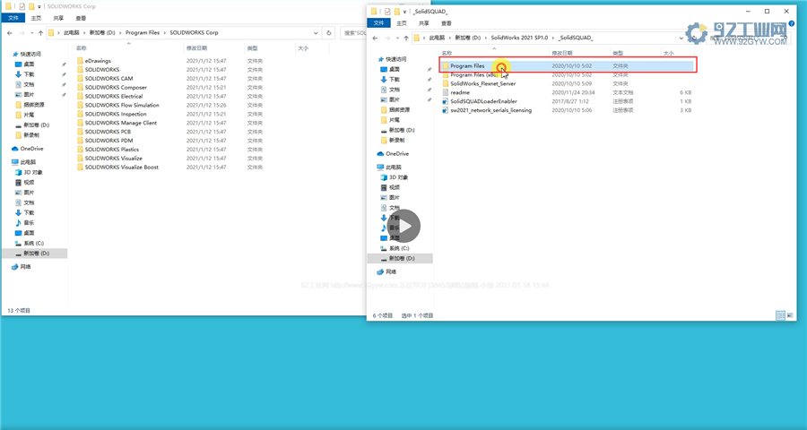Open 主页 tab in SOLIDWORKS Corp window
Screen dimensions: 807x430
36,18
